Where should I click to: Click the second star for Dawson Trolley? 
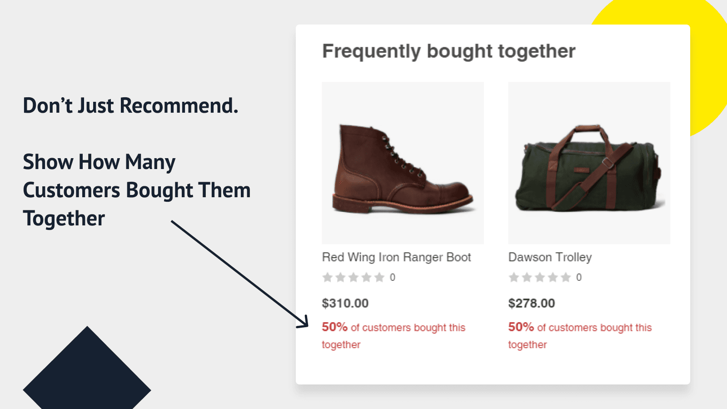(x=527, y=277)
